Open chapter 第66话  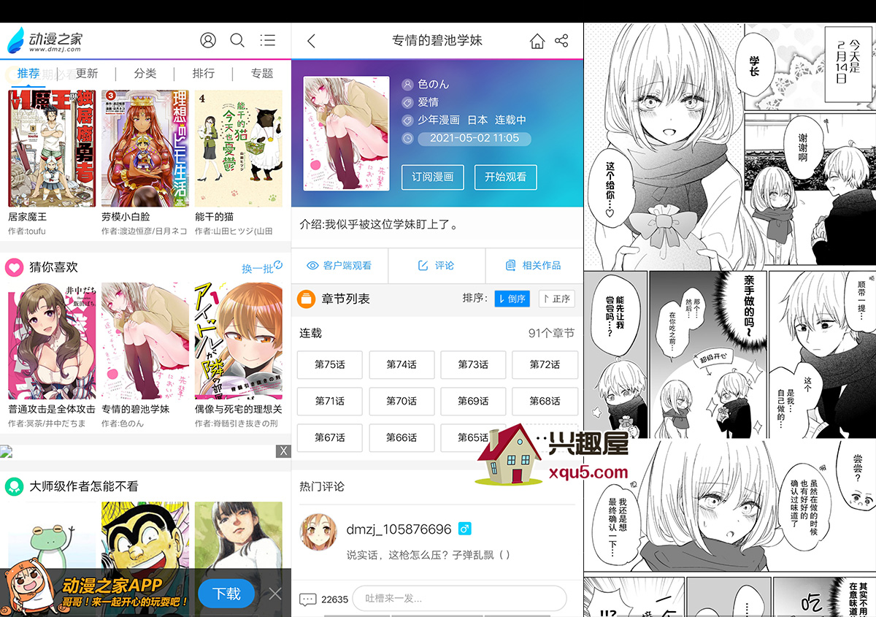(401, 437)
